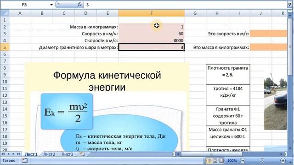Viewport: 294px width, 165px height.
Task: Go to first sheet with navigation arrow
Action: 3,154
